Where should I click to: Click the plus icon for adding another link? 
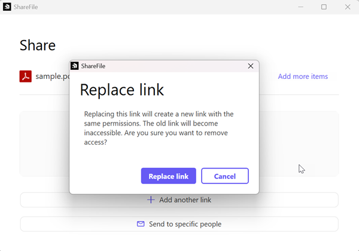pyautogui.click(x=151, y=200)
